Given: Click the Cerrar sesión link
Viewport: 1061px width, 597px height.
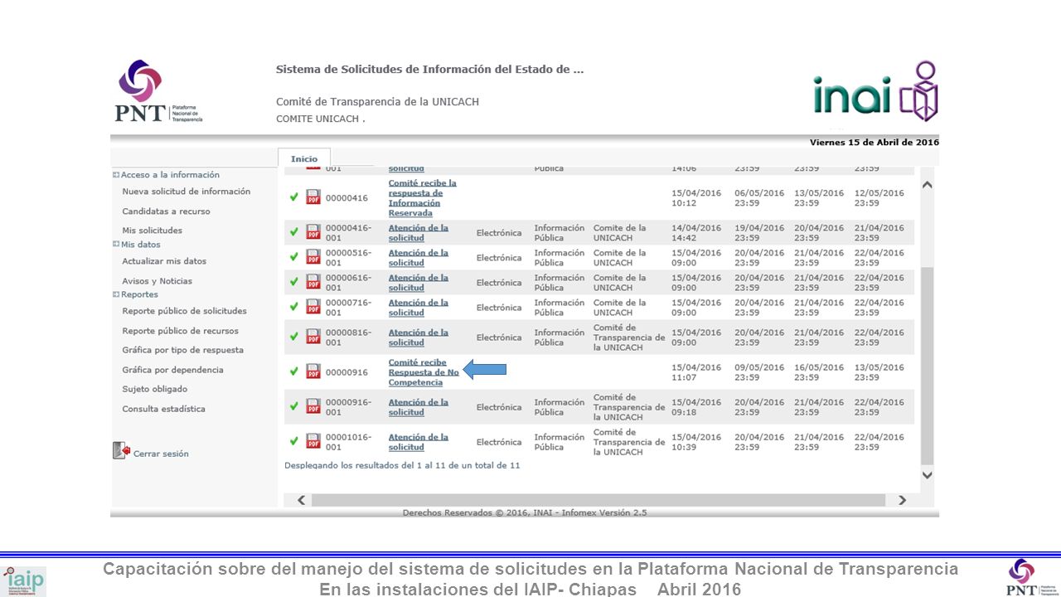Looking at the screenshot, I should [161, 454].
